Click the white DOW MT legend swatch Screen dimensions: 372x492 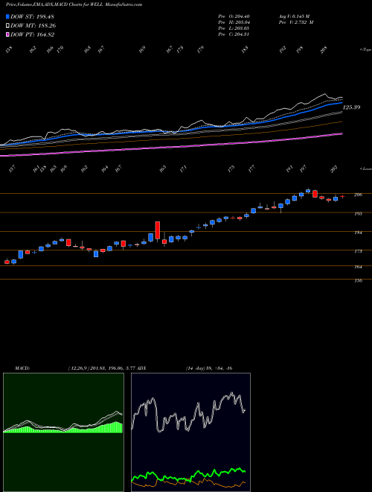click(x=8, y=26)
